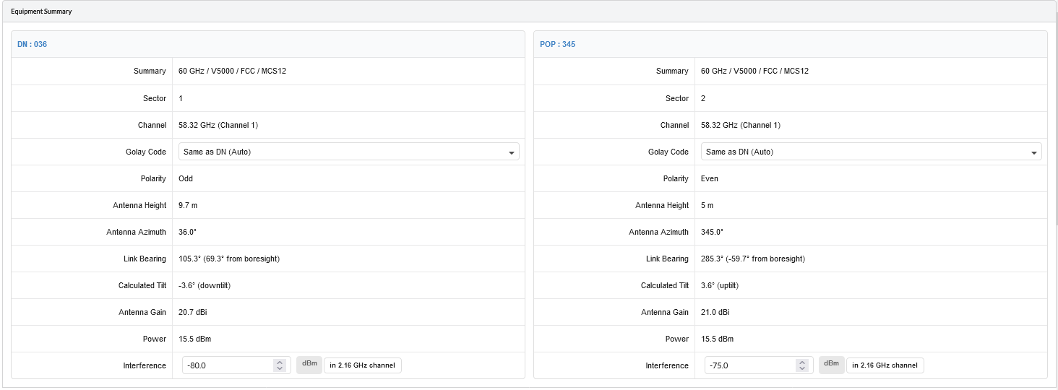Click the DN interference spinner arrows
1058x390 pixels.
[x=280, y=365]
